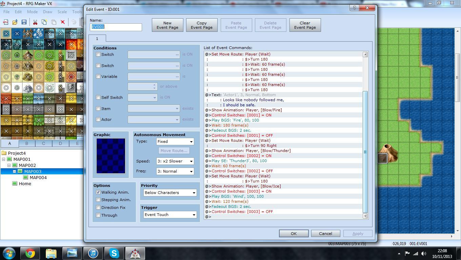Open the Trigger dropdown
This screenshot has width=461, height=260.
coord(170,215)
